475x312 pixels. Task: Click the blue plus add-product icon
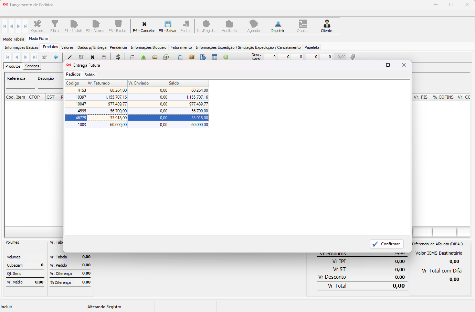[x=55, y=57]
